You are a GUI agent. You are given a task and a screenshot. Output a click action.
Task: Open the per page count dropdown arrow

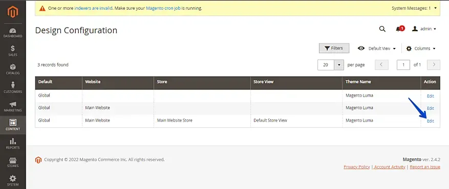point(339,65)
